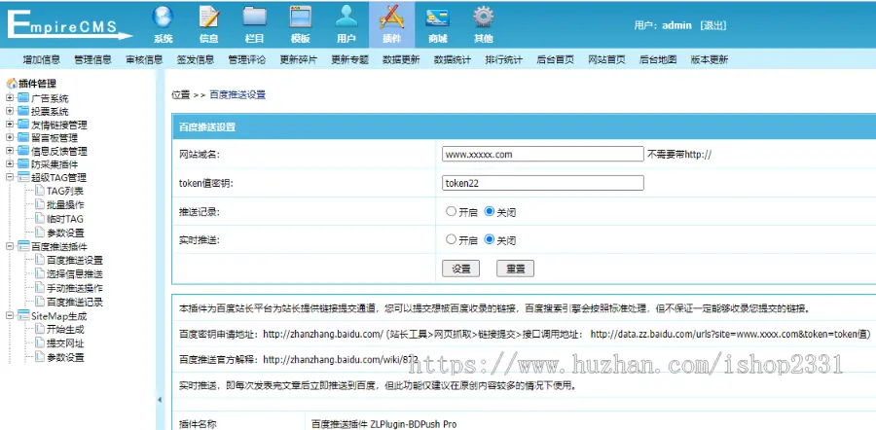Screen dimensions: 876x430
Task: Click the 插件管理 home icon
Action: pos(12,84)
